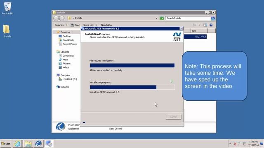The image size is (264, 148).
Task: Open the Organize menu
Action: click(61, 25)
